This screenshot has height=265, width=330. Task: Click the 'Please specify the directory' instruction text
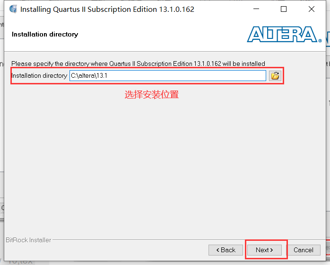click(138, 64)
